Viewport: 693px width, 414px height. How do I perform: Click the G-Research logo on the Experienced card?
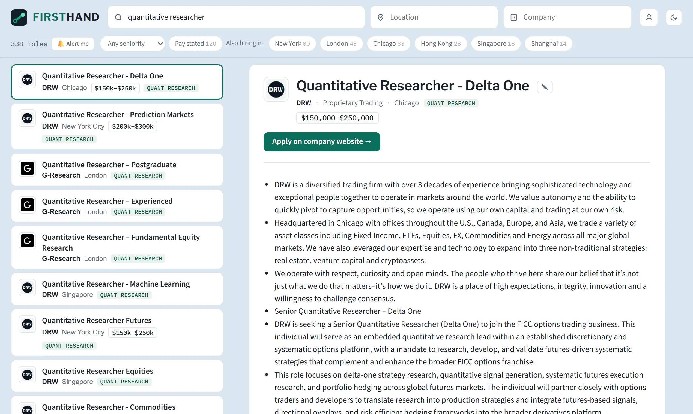(27, 205)
